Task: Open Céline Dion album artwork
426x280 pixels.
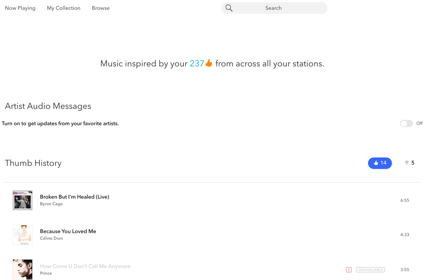Action: (23, 235)
